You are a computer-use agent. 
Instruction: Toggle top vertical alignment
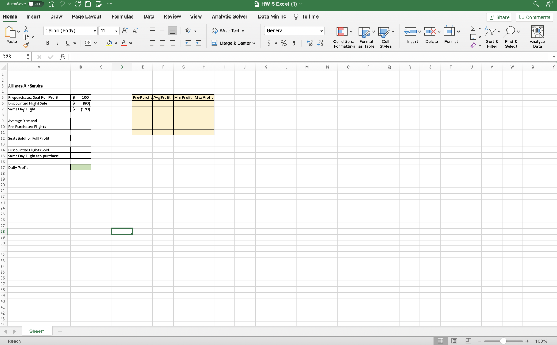coord(152,30)
